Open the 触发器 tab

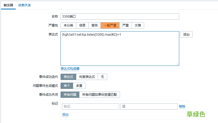8,5
